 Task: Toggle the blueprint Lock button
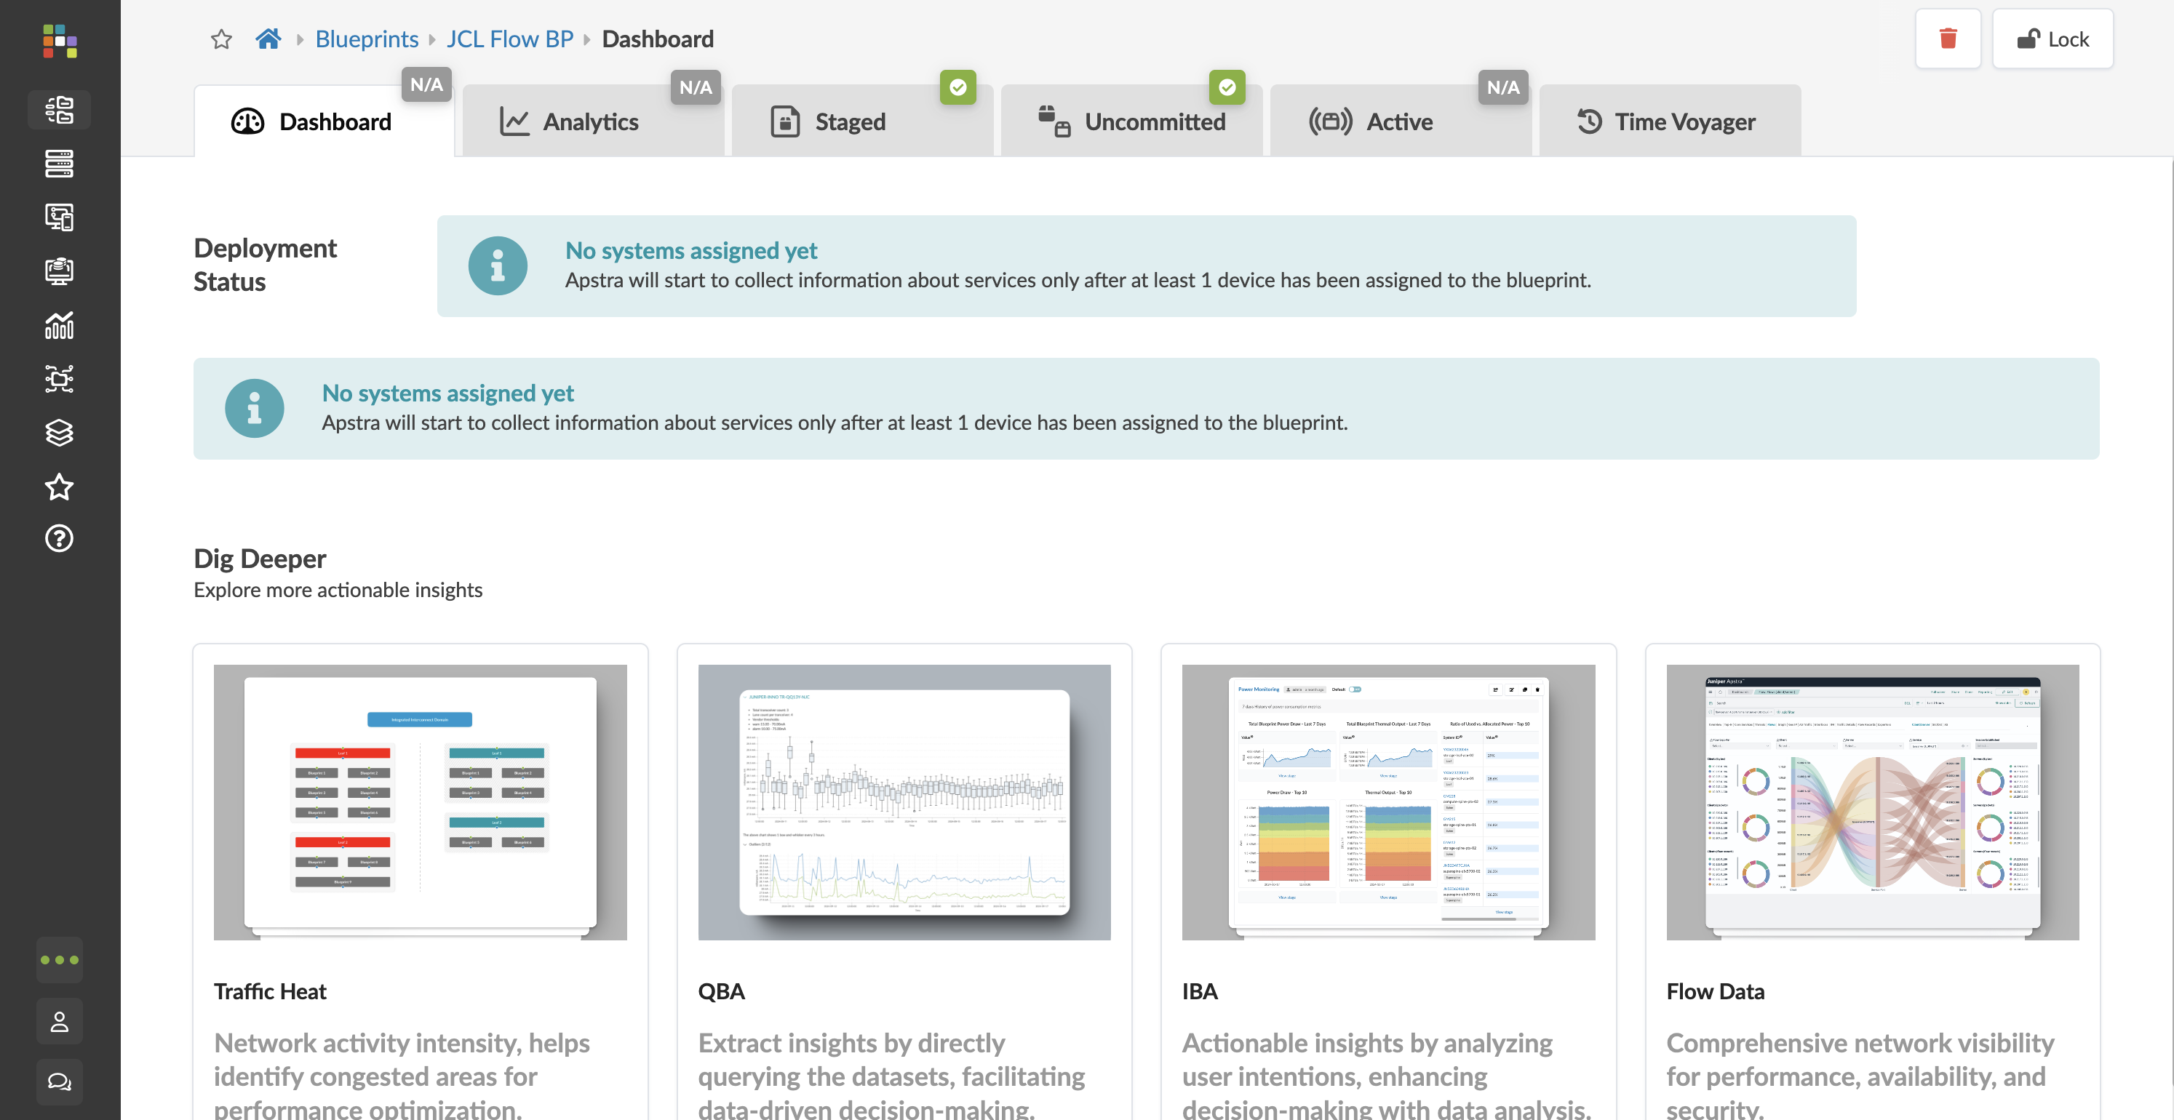[x=2052, y=39]
